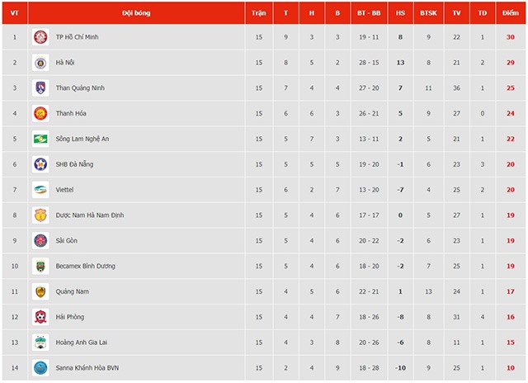The height and width of the screenshot is (383, 528).
Task: Select the HS column header
Action: pyautogui.click(x=400, y=13)
